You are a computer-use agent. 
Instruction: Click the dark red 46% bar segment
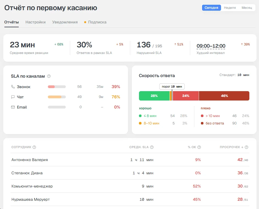click(x=224, y=96)
